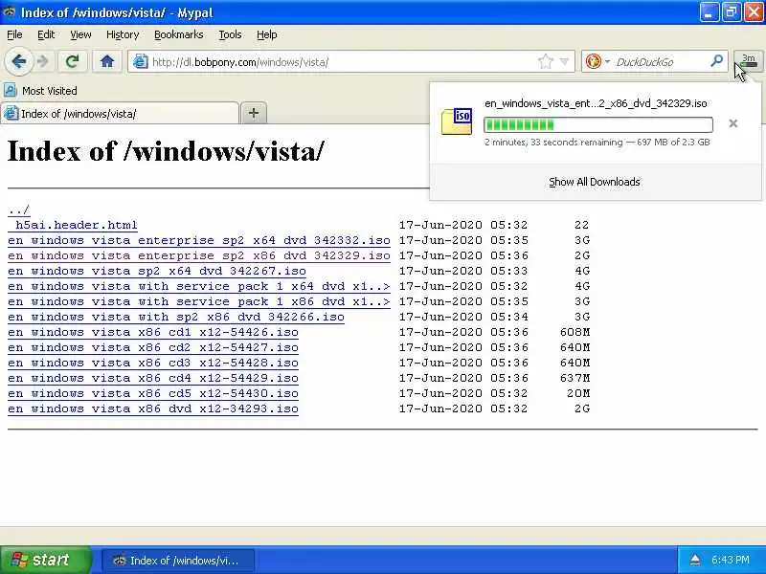Image resolution: width=766 pixels, height=574 pixels.
Task: Select the Index of /windows/vista/ tab
Action: 120,114
